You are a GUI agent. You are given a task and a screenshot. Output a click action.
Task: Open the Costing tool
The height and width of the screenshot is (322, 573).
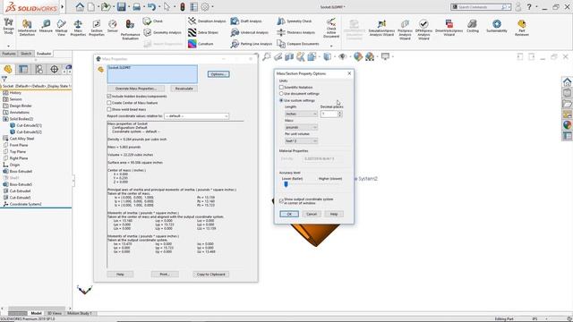coord(472,26)
